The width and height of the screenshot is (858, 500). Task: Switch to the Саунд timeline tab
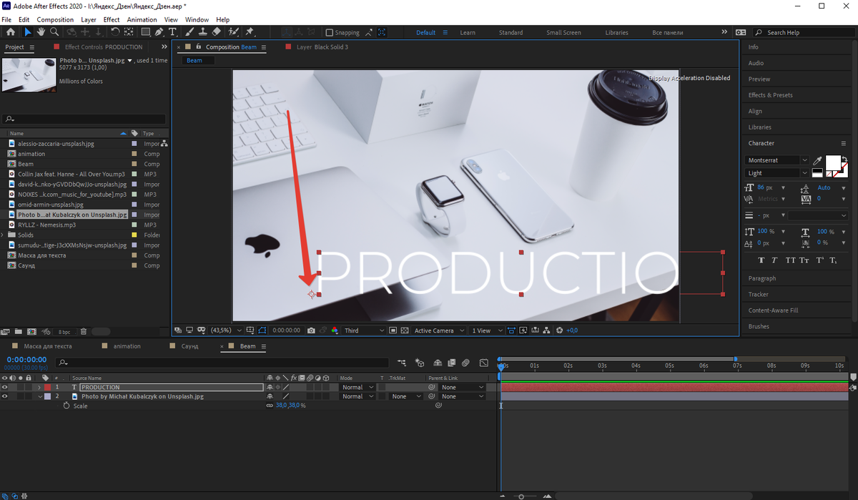(x=189, y=346)
